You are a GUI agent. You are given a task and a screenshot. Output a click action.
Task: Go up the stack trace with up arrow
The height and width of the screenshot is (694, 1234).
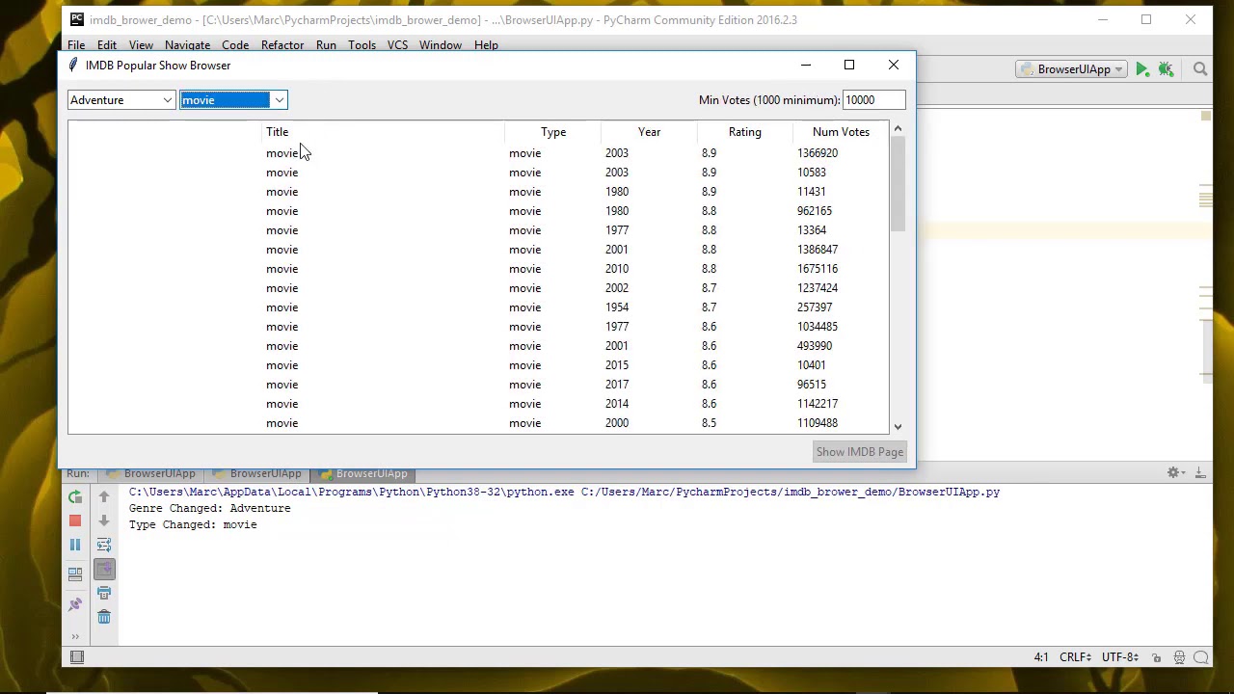click(104, 497)
